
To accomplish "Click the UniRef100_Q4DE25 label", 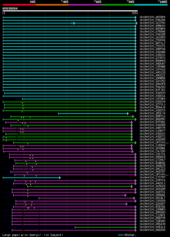I will (152, 166).
